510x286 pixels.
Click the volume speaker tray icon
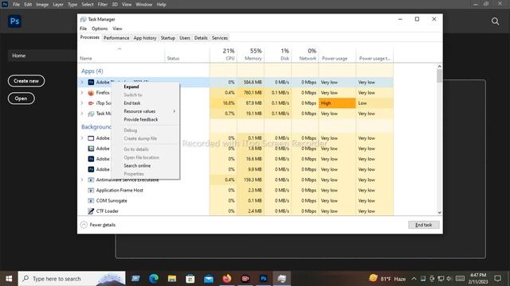(x=449, y=279)
